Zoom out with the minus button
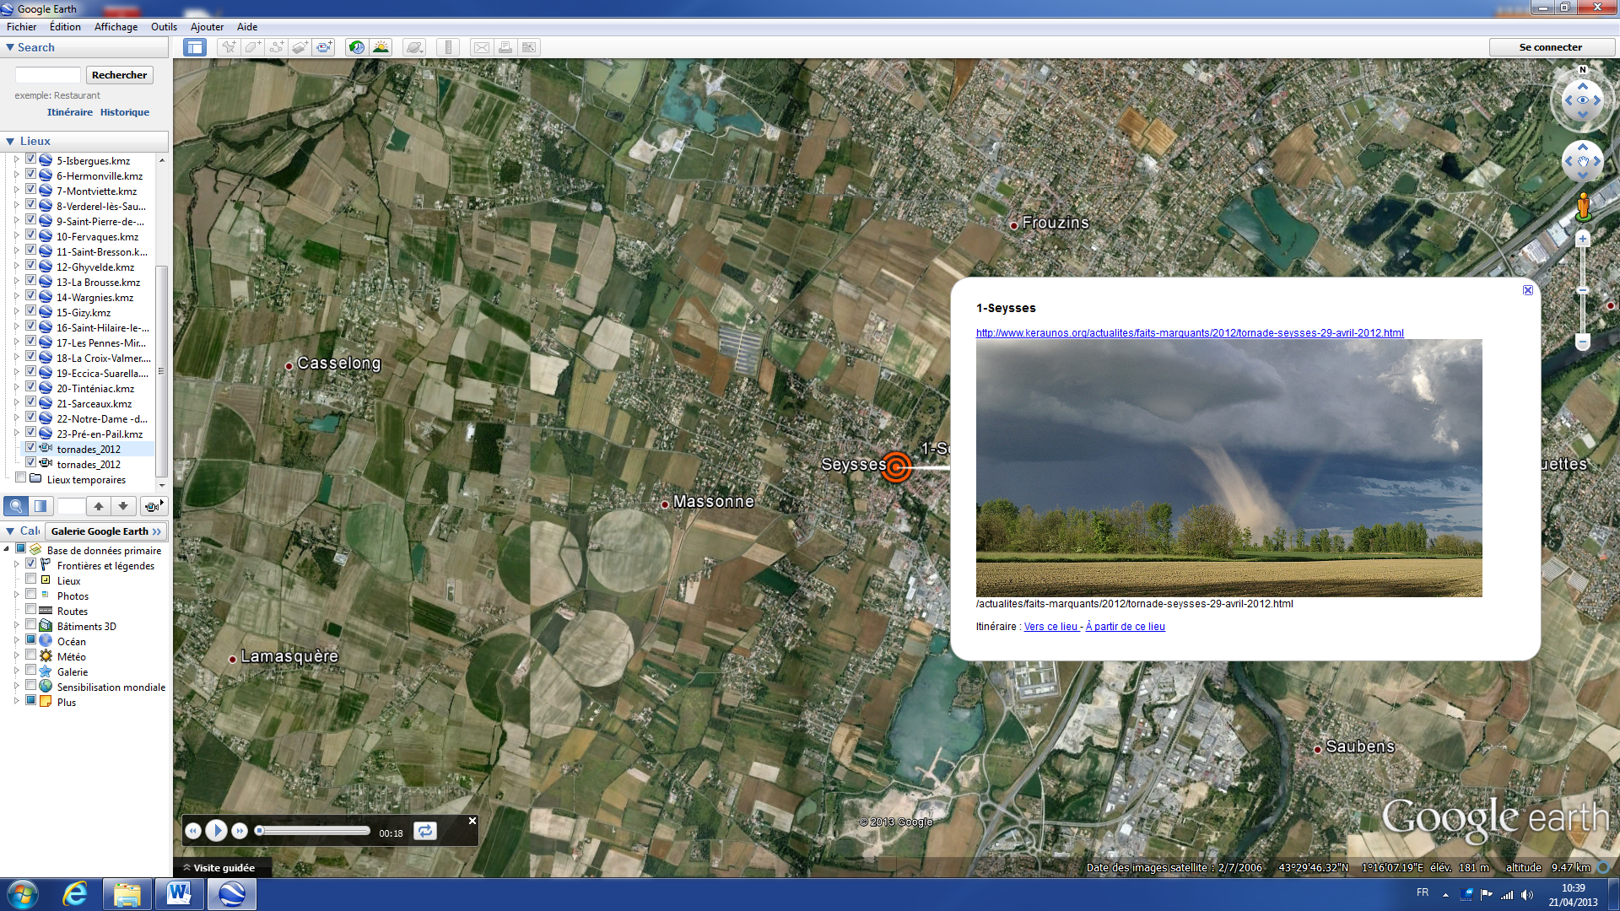The width and height of the screenshot is (1620, 911). click(x=1583, y=342)
